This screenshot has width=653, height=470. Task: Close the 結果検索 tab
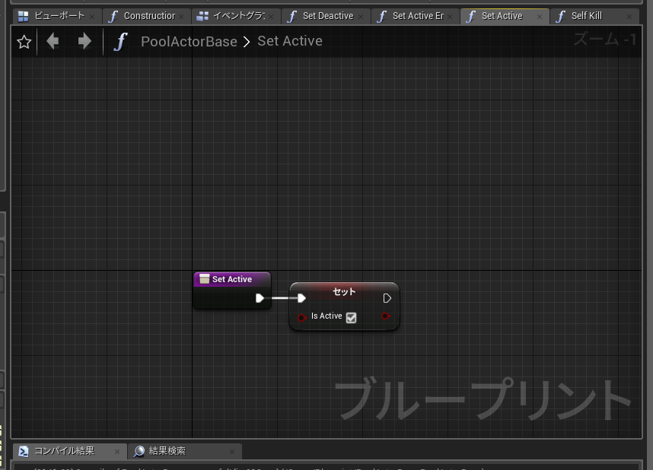tap(232, 452)
